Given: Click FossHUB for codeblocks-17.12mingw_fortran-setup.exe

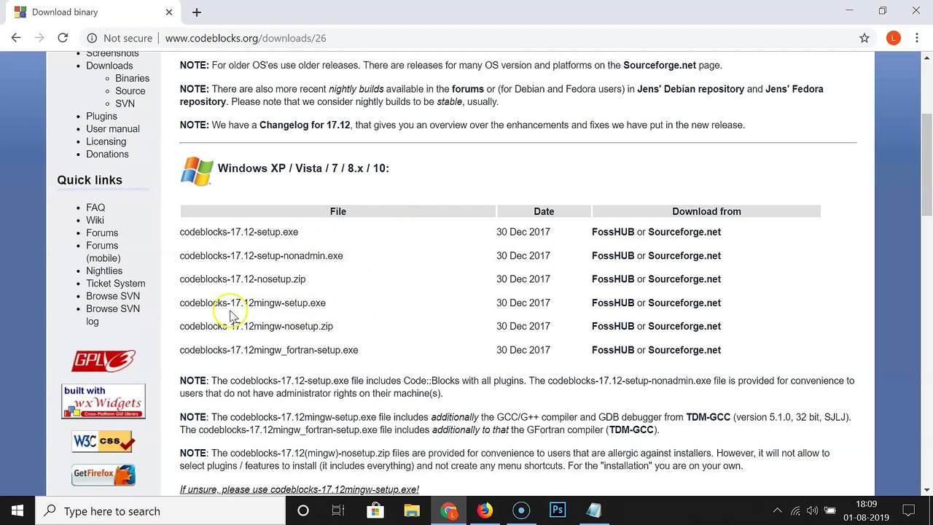Looking at the screenshot, I should tap(613, 350).
